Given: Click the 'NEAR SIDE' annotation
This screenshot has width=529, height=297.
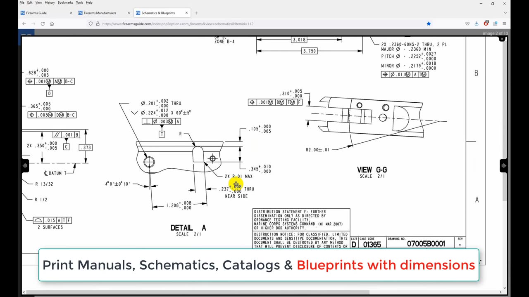Looking at the screenshot, I should (236, 196).
